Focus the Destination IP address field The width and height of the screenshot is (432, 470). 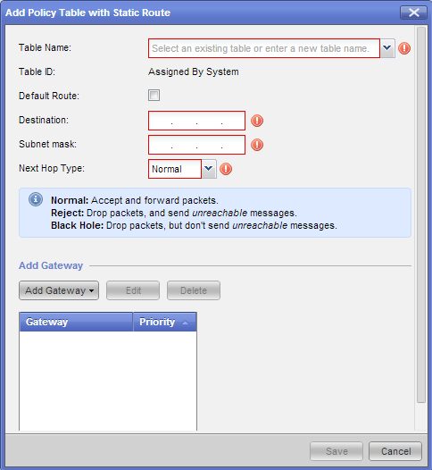[x=196, y=121]
